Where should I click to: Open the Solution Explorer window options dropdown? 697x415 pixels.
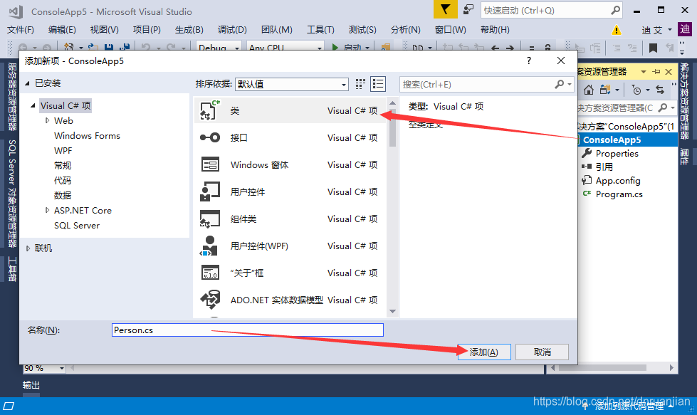click(643, 71)
